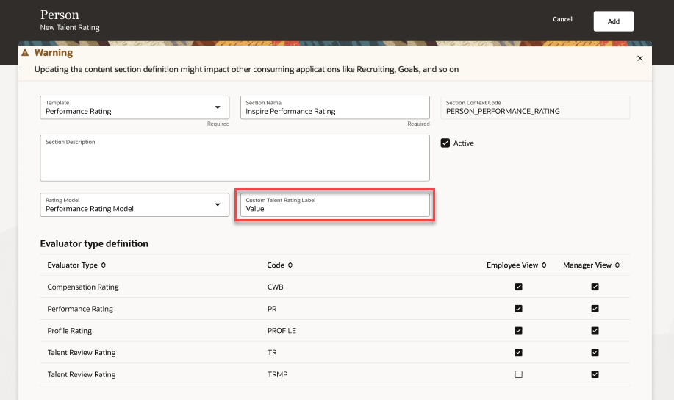Click the Section Context Code field
Screen dimensions: 674x400
pos(535,107)
